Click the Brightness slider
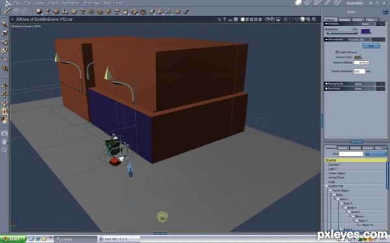390x243 pixels. 342,33
